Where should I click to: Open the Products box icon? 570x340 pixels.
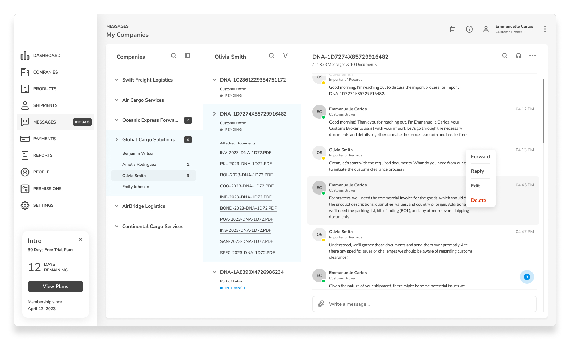coord(25,89)
